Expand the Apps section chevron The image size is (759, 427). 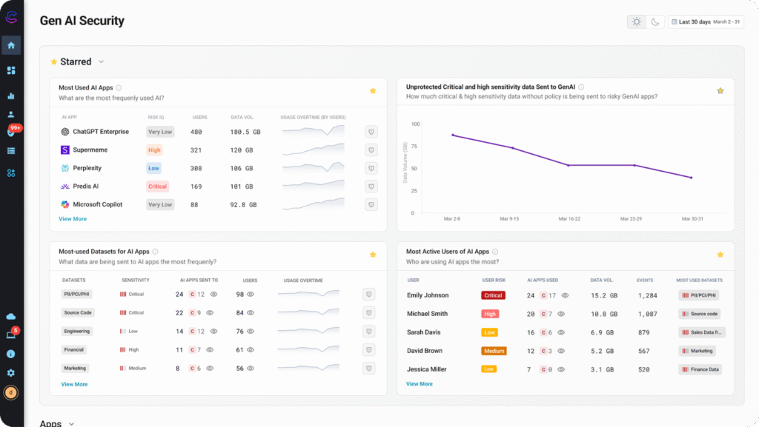coord(71,424)
